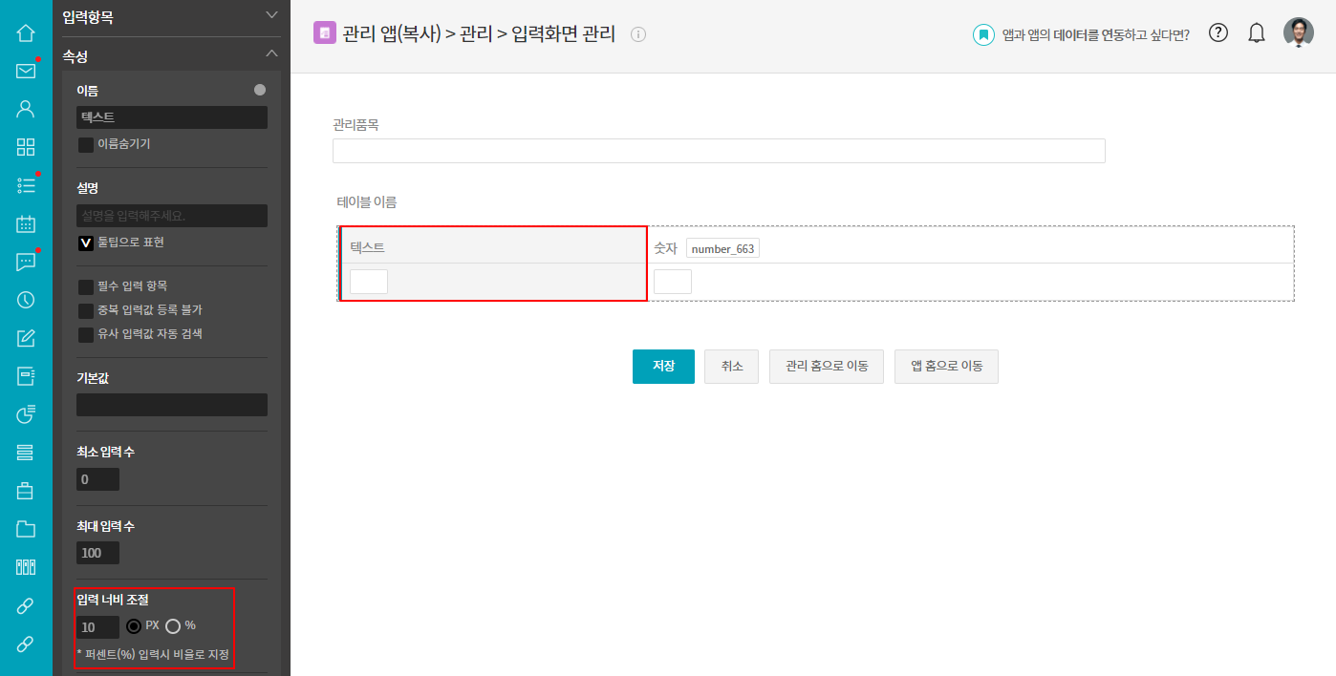Check the 필수 입력 항목 checkbox
Viewport: 1336px width, 676px height.
(x=86, y=286)
